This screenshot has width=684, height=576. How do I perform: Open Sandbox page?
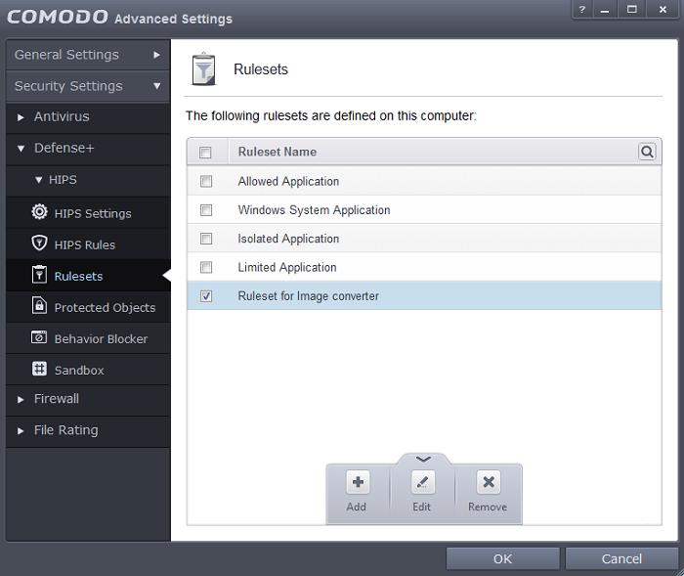pos(88,370)
